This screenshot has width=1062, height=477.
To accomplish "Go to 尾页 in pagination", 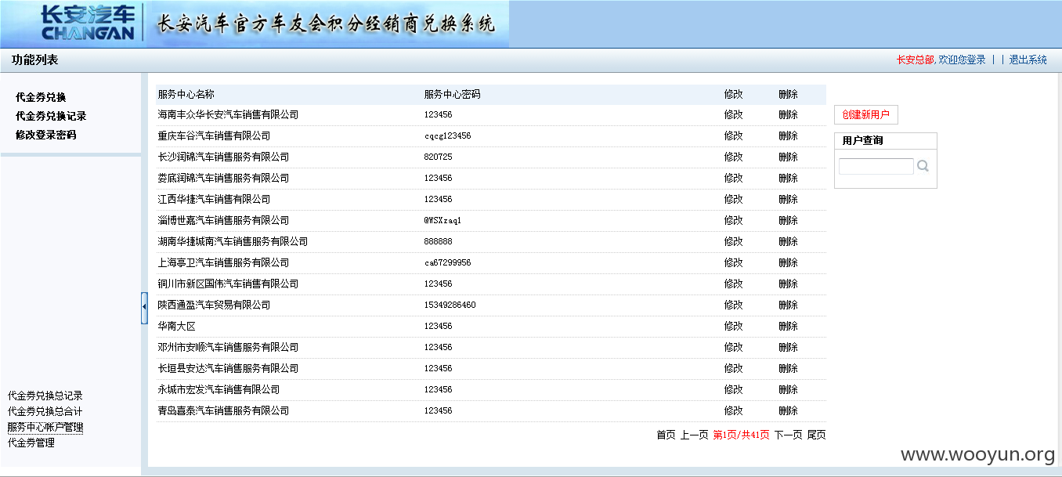I will click(816, 435).
